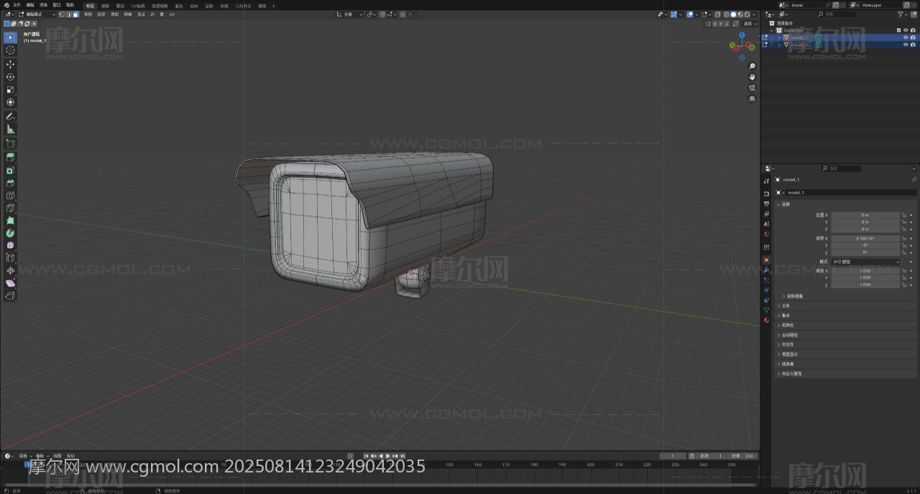920x494 pixels.
Task: Disable render for model_1 camera icon
Action: point(913,37)
